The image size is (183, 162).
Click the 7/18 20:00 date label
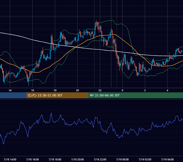[78, 159]
